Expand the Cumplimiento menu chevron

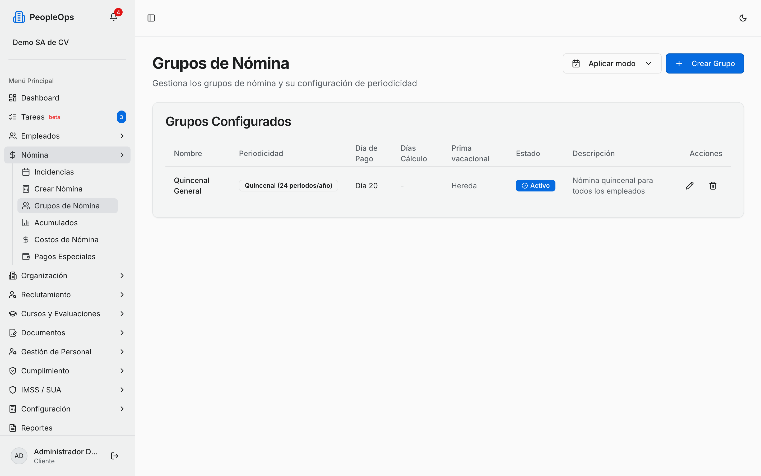[122, 371]
